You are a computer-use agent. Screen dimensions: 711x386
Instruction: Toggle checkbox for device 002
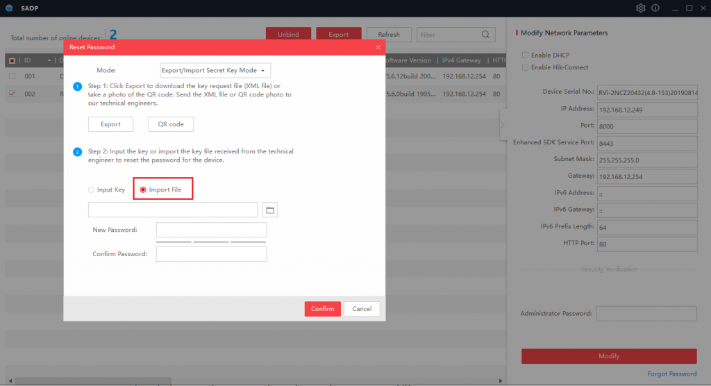click(x=12, y=94)
